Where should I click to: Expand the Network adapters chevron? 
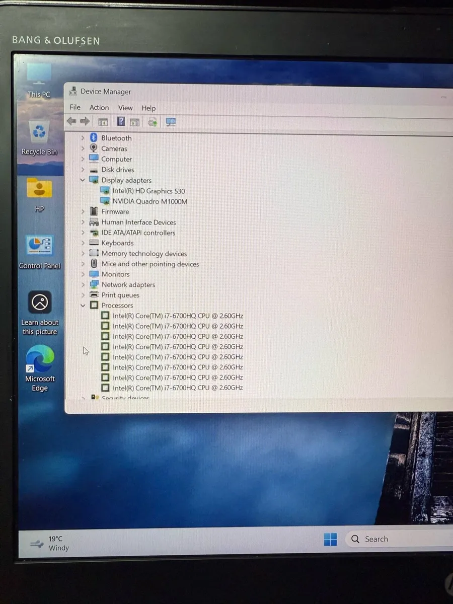pyautogui.click(x=83, y=284)
